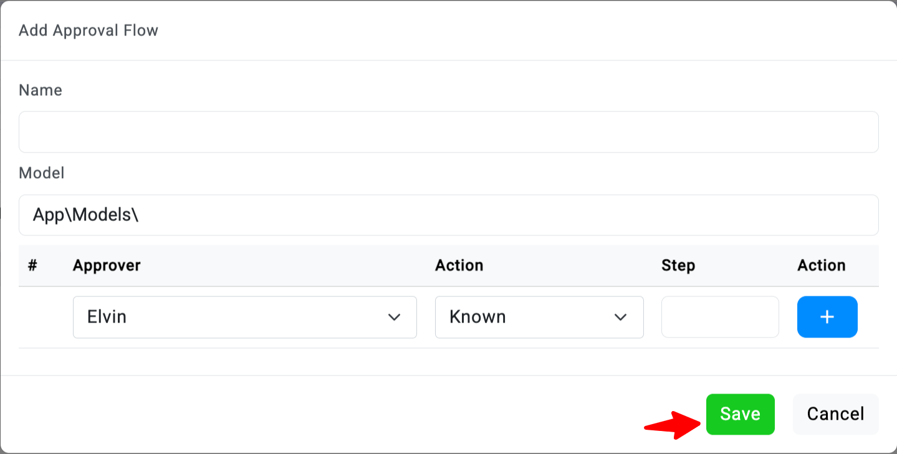The width and height of the screenshot is (897, 454).
Task: Click the chevron arrow in the Elvin select
Action: tap(394, 317)
